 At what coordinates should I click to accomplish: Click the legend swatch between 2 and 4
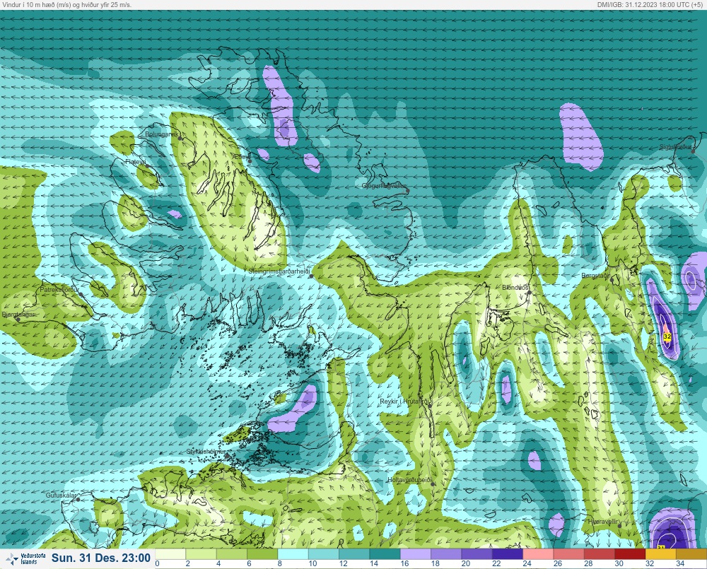[x=201, y=553]
